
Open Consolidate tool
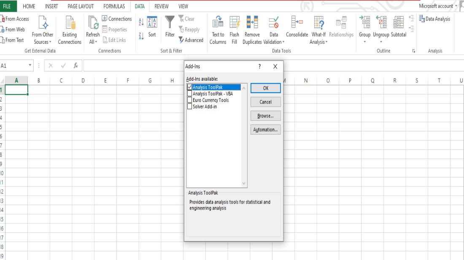(297, 27)
